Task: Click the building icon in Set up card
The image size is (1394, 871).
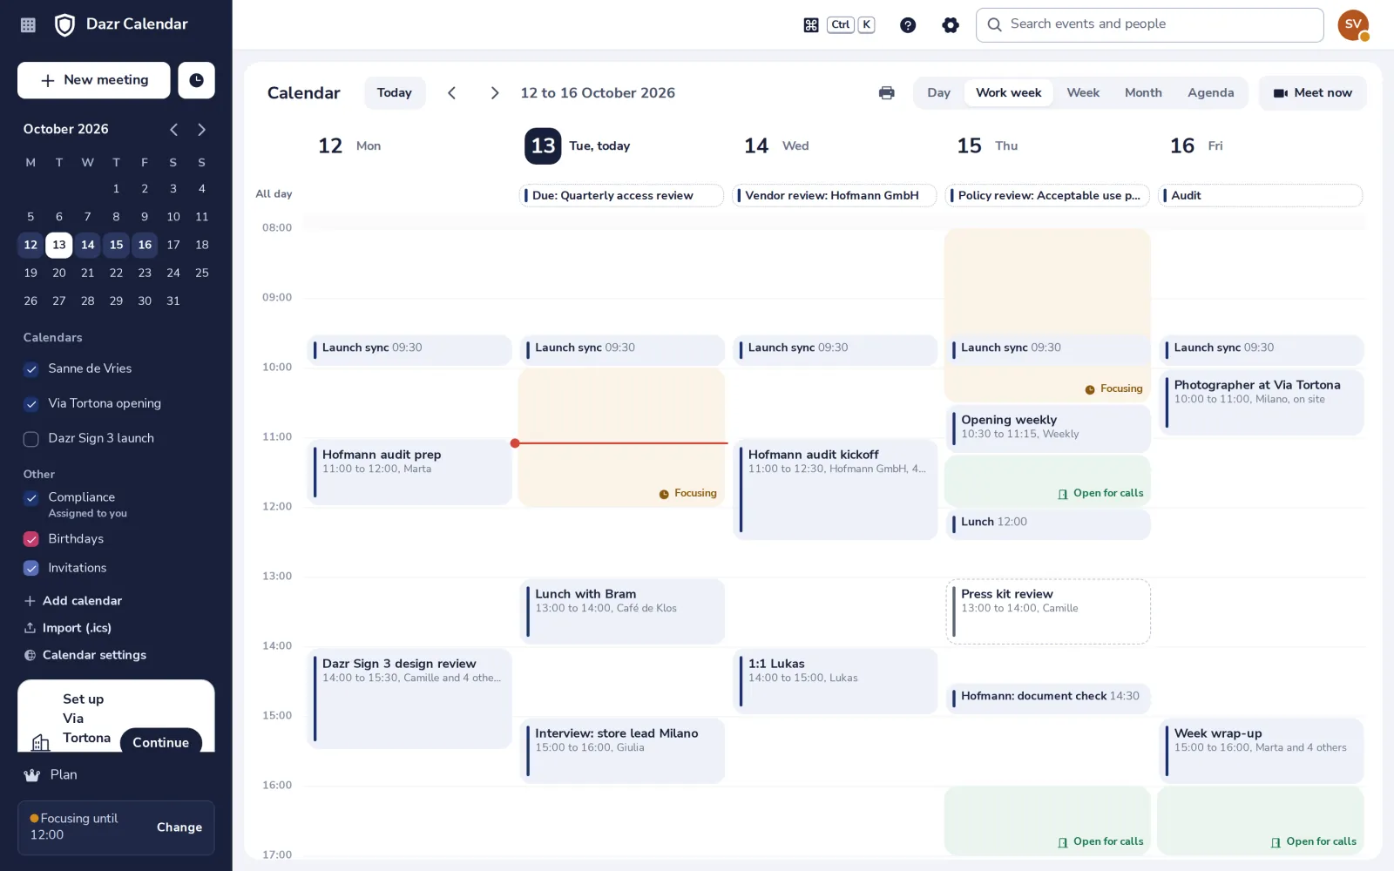Action: (x=41, y=743)
